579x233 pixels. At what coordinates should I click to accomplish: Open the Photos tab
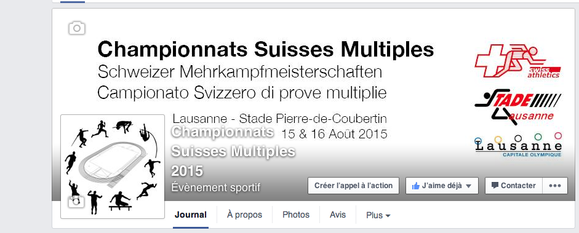296,215
